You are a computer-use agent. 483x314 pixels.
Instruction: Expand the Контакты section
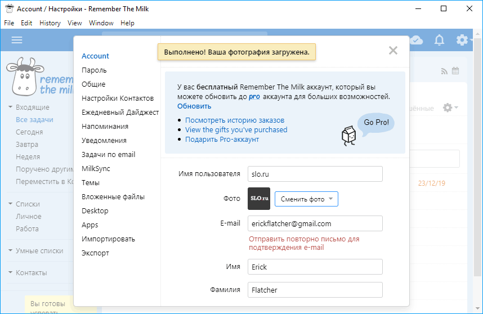click(x=10, y=272)
